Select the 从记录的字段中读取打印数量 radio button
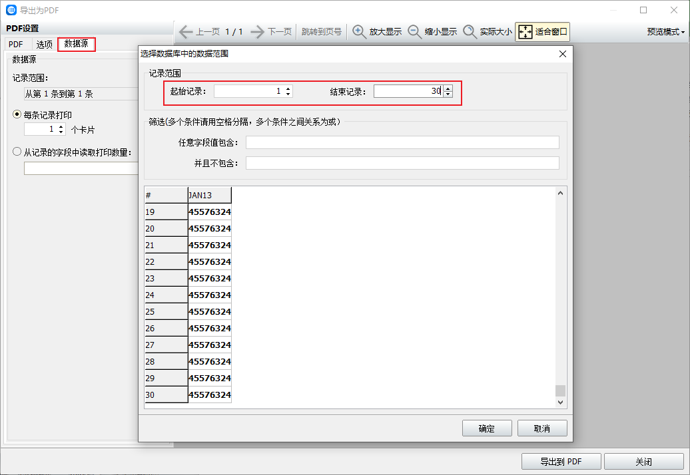 17,152
